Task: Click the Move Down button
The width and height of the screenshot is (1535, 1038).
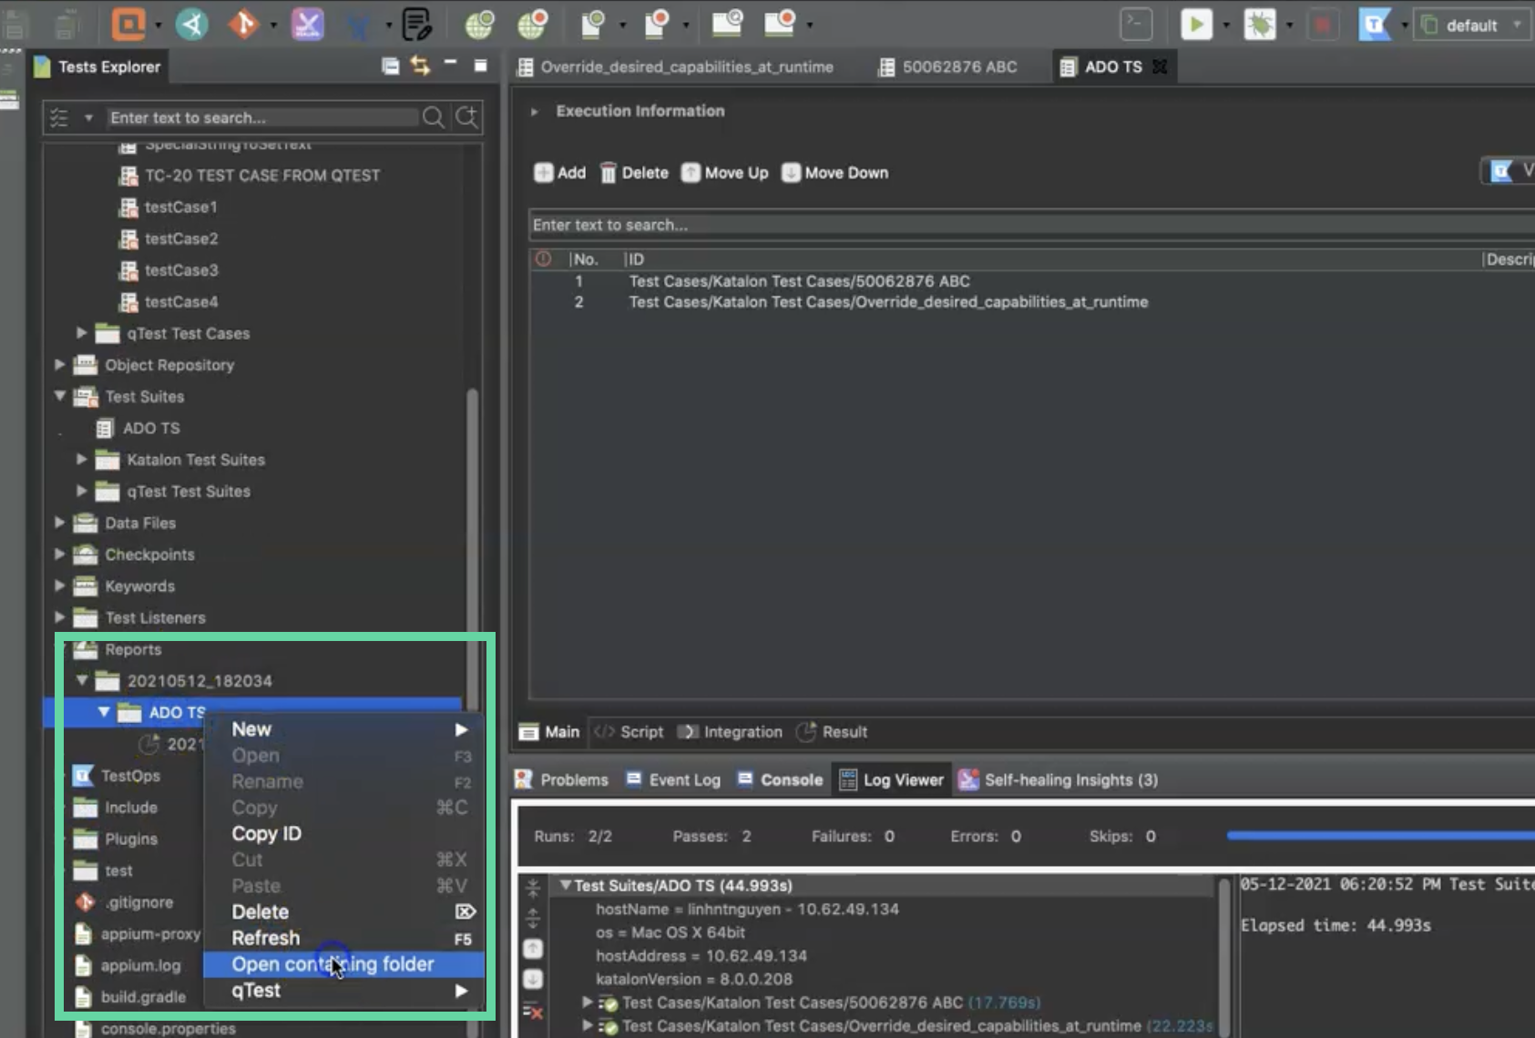Action: (x=834, y=173)
